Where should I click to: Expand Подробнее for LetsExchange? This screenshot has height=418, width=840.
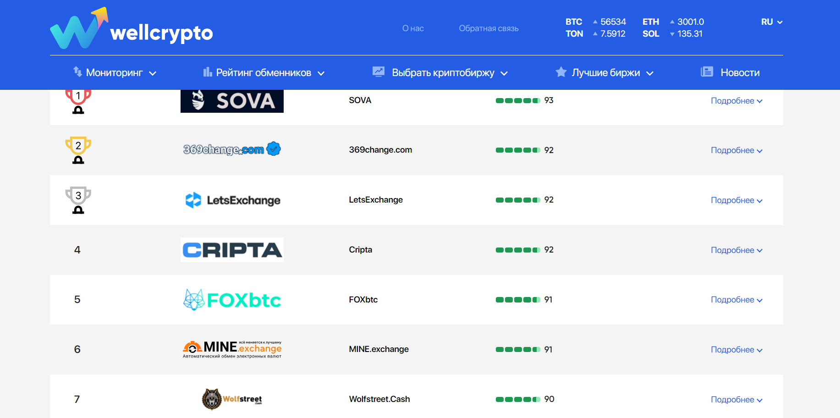tap(736, 200)
